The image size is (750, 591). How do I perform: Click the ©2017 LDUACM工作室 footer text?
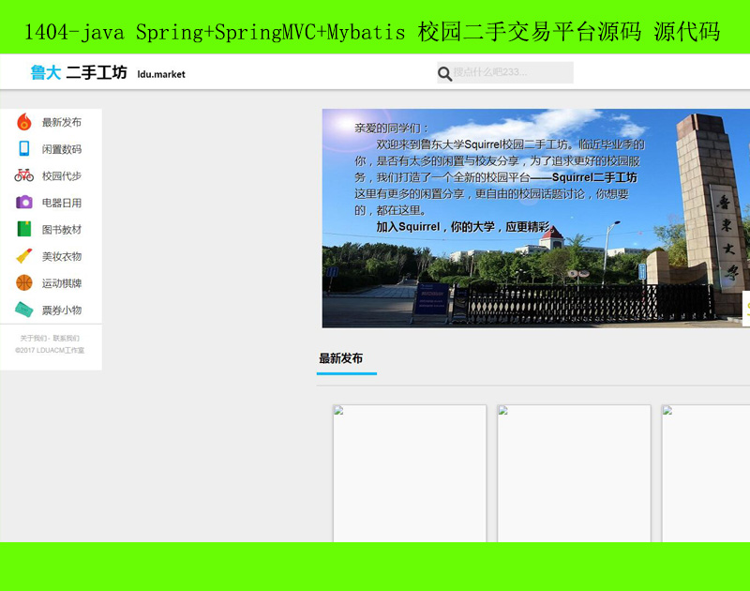point(50,350)
